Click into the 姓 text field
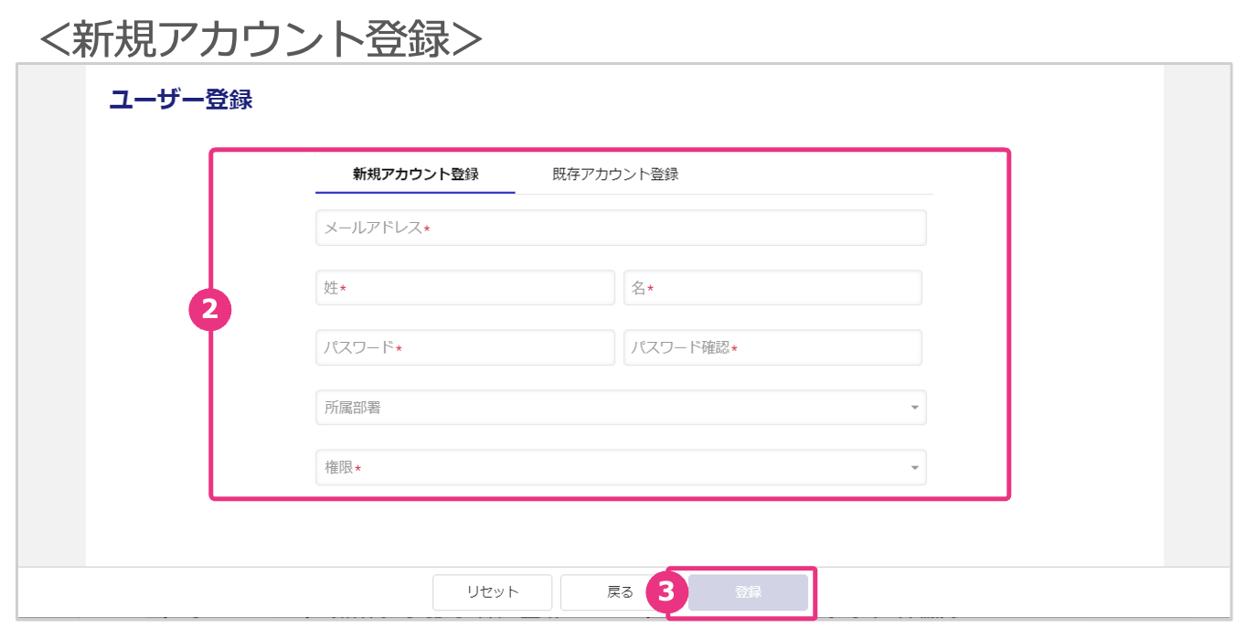This screenshot has width=1236, height=628. click(465, 288)
